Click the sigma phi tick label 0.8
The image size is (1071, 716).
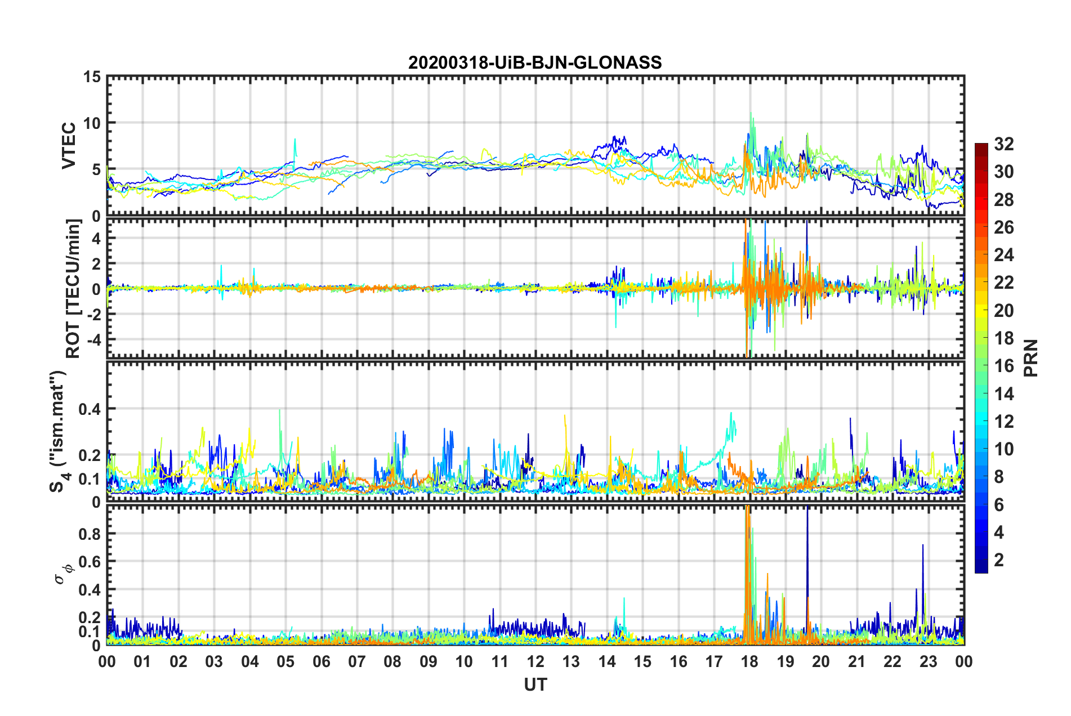click(89, 534)
